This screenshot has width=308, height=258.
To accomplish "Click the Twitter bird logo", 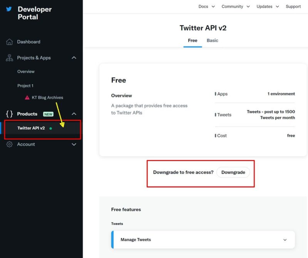I will [x=8, y=9].
